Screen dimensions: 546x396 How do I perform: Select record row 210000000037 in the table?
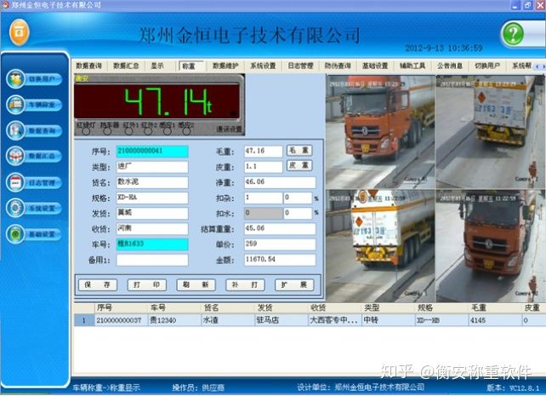point(122,320)
